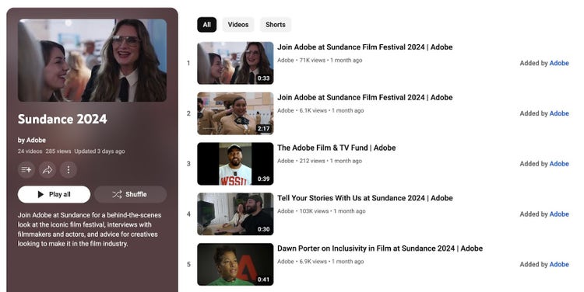Click the Play all button
The width and height of the screenshot is (584, 292).
pyautogui.click(x=54, y=194)
